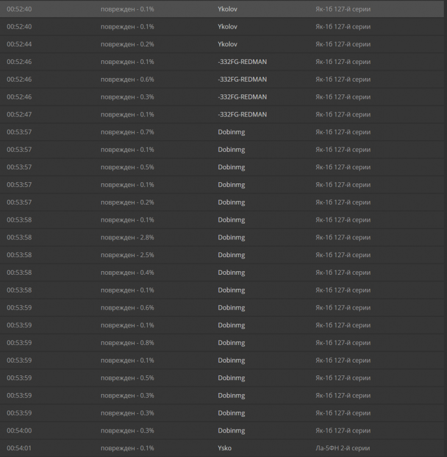Screen dimensions: 447x457
Task: Click the Ла-5ФН 2-й серии aircraft link
Action: pyautogui.click(x=343, y=448)
